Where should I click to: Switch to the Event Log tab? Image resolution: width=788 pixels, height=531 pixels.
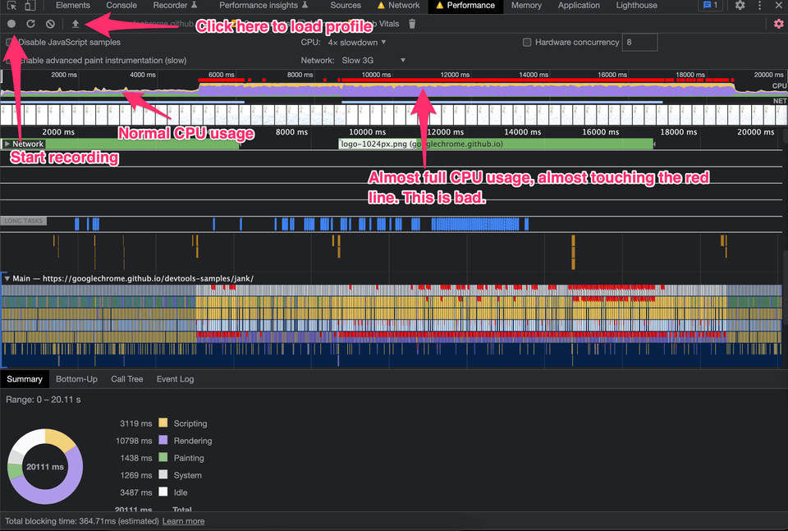tap(175, 379)
